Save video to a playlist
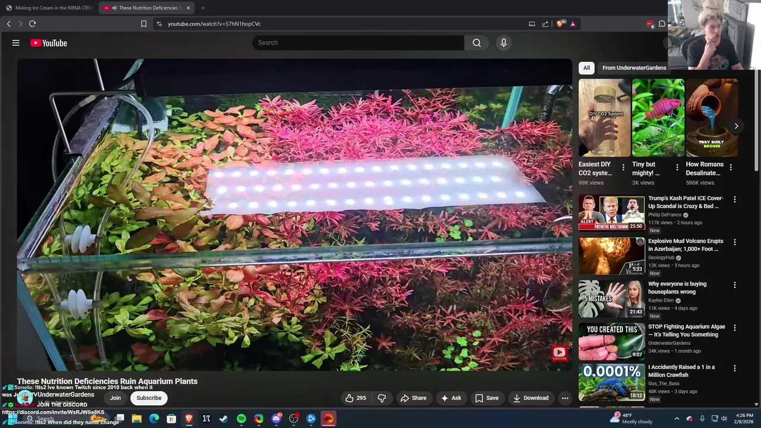Screen dimensions: 761x428 tap(486, 398)
